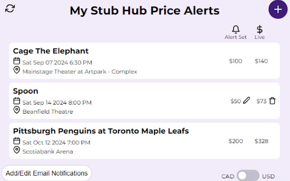The image size is (290, 181).
Task: Open the Cage The Elephant event
Action: [51, 51]
